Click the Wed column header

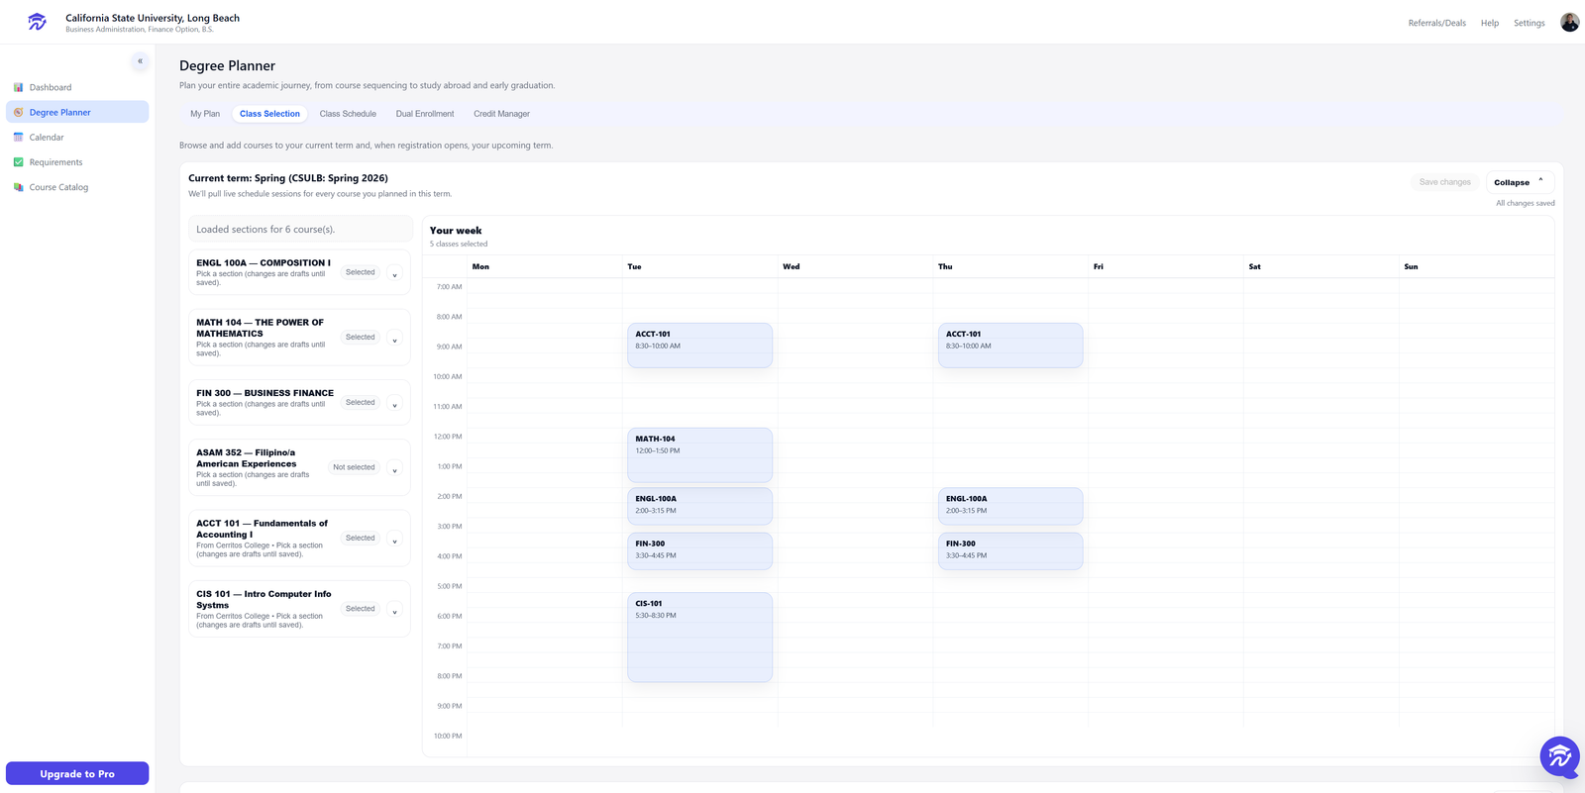[791, 266]
